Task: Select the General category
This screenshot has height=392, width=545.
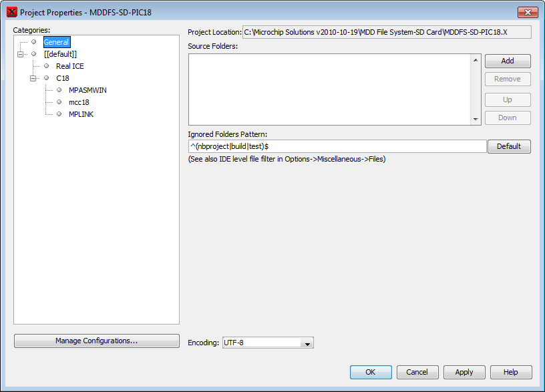Action: pos(56,42)
